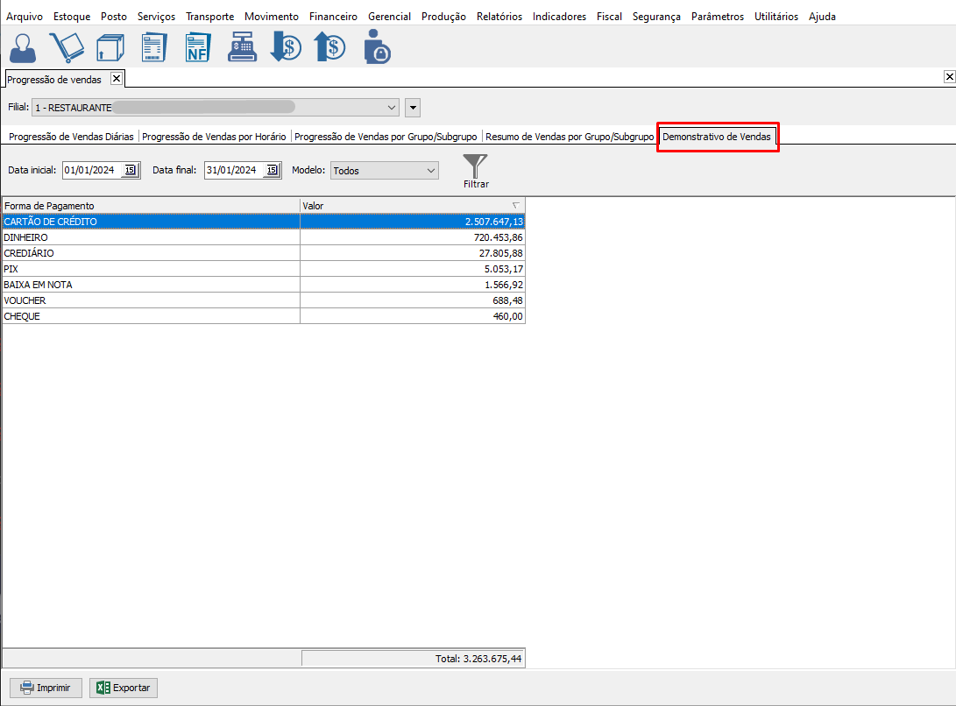Click the Imprimir button
The width and height of the screenshot is (956, 706).
(46, 688)
